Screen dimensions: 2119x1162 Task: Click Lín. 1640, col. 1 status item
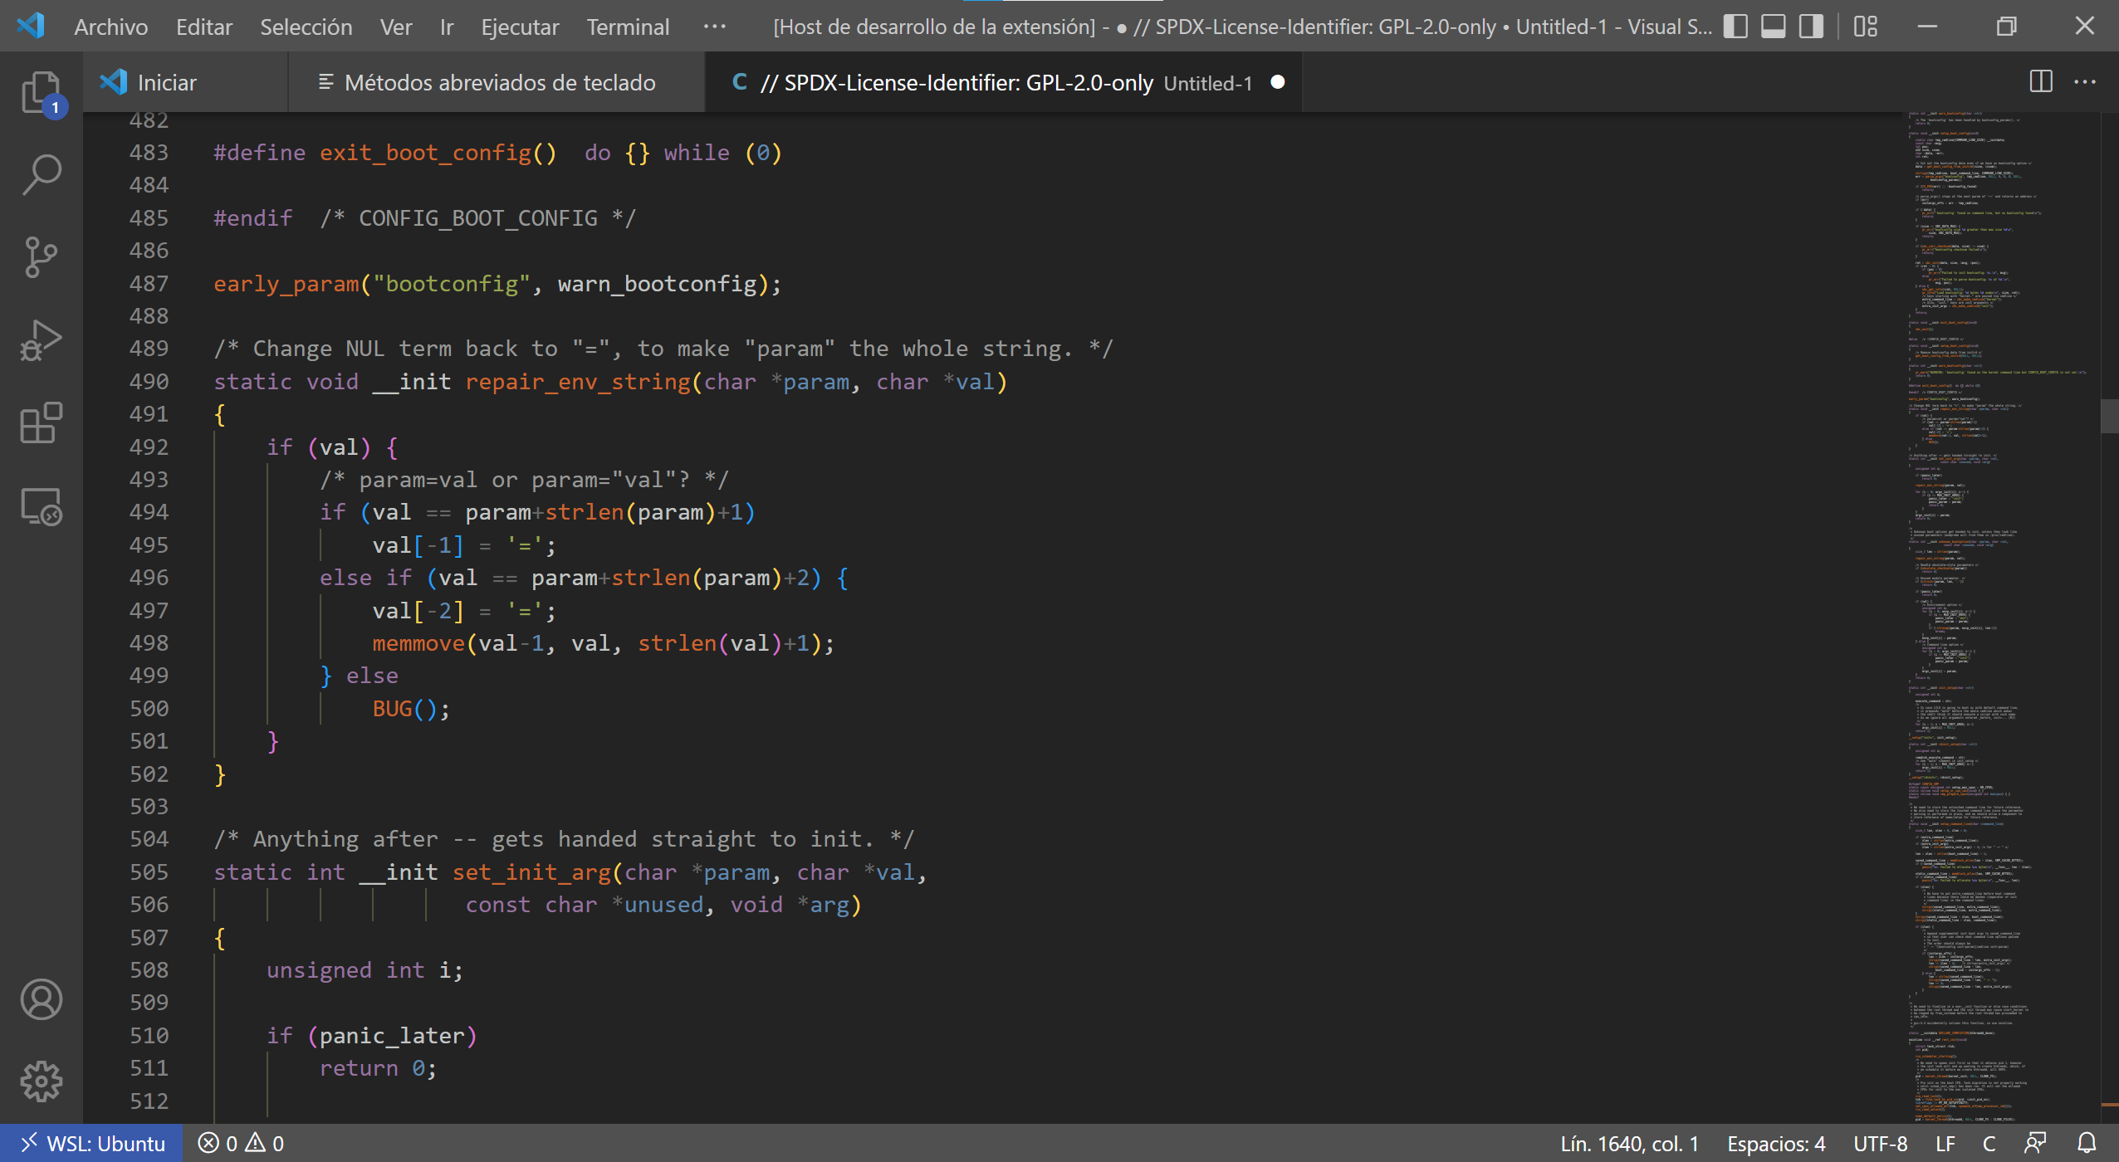(1629, 1143)
